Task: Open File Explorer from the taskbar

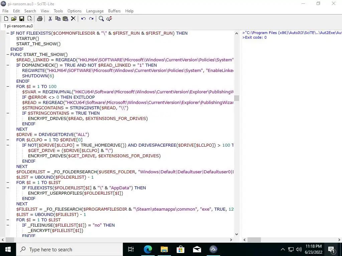Action: 164,249
